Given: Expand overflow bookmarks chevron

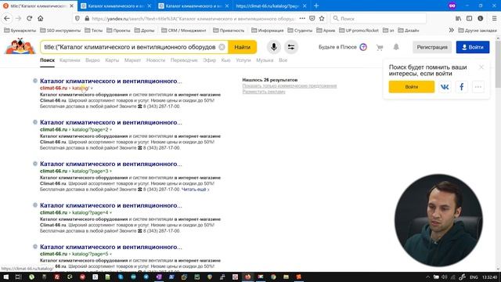Looking at the screenshot, I should [451, 31].
